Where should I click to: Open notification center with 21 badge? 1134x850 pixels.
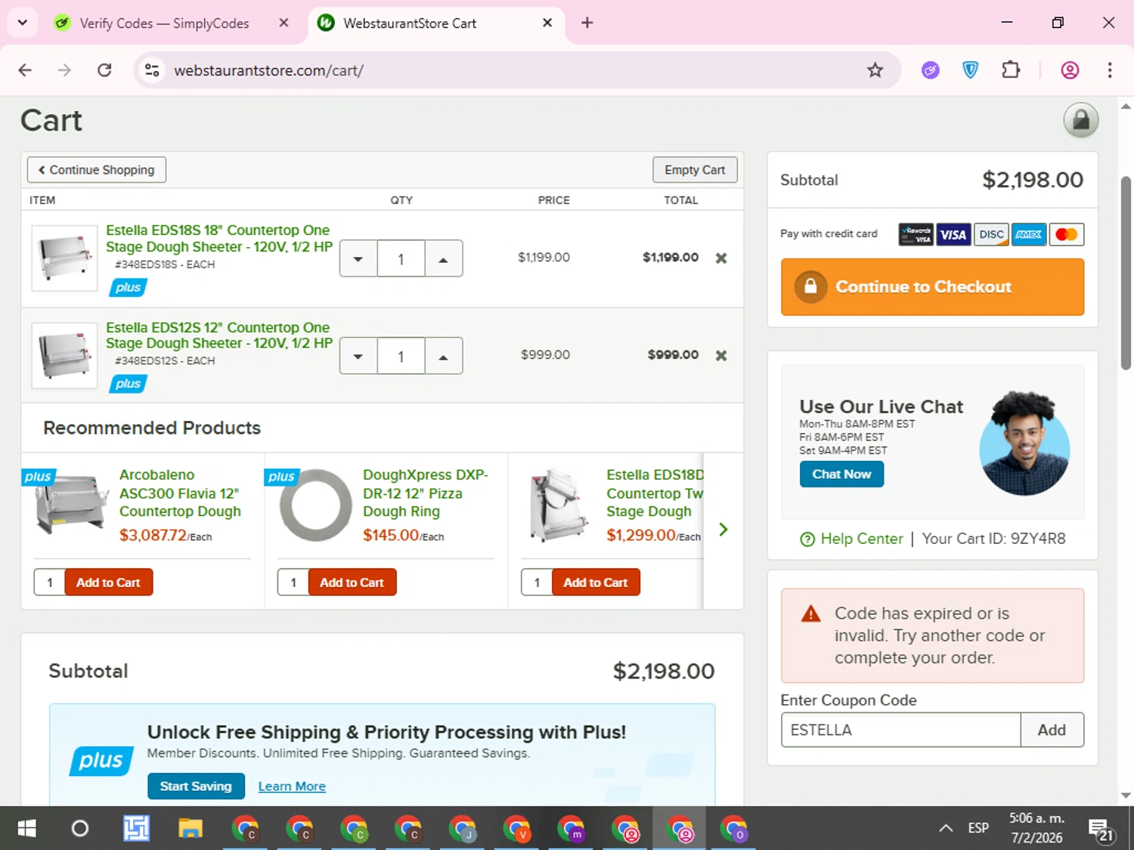(x=1101, y=830)
